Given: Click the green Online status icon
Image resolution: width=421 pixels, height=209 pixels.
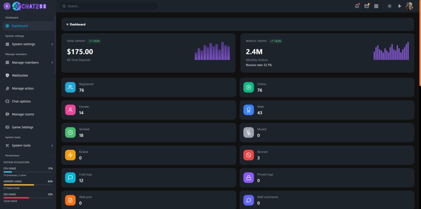Looking at the screenshot, I should (248, 87).
